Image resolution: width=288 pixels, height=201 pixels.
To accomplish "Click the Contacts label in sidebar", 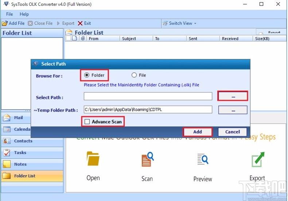I will (23, 141).
